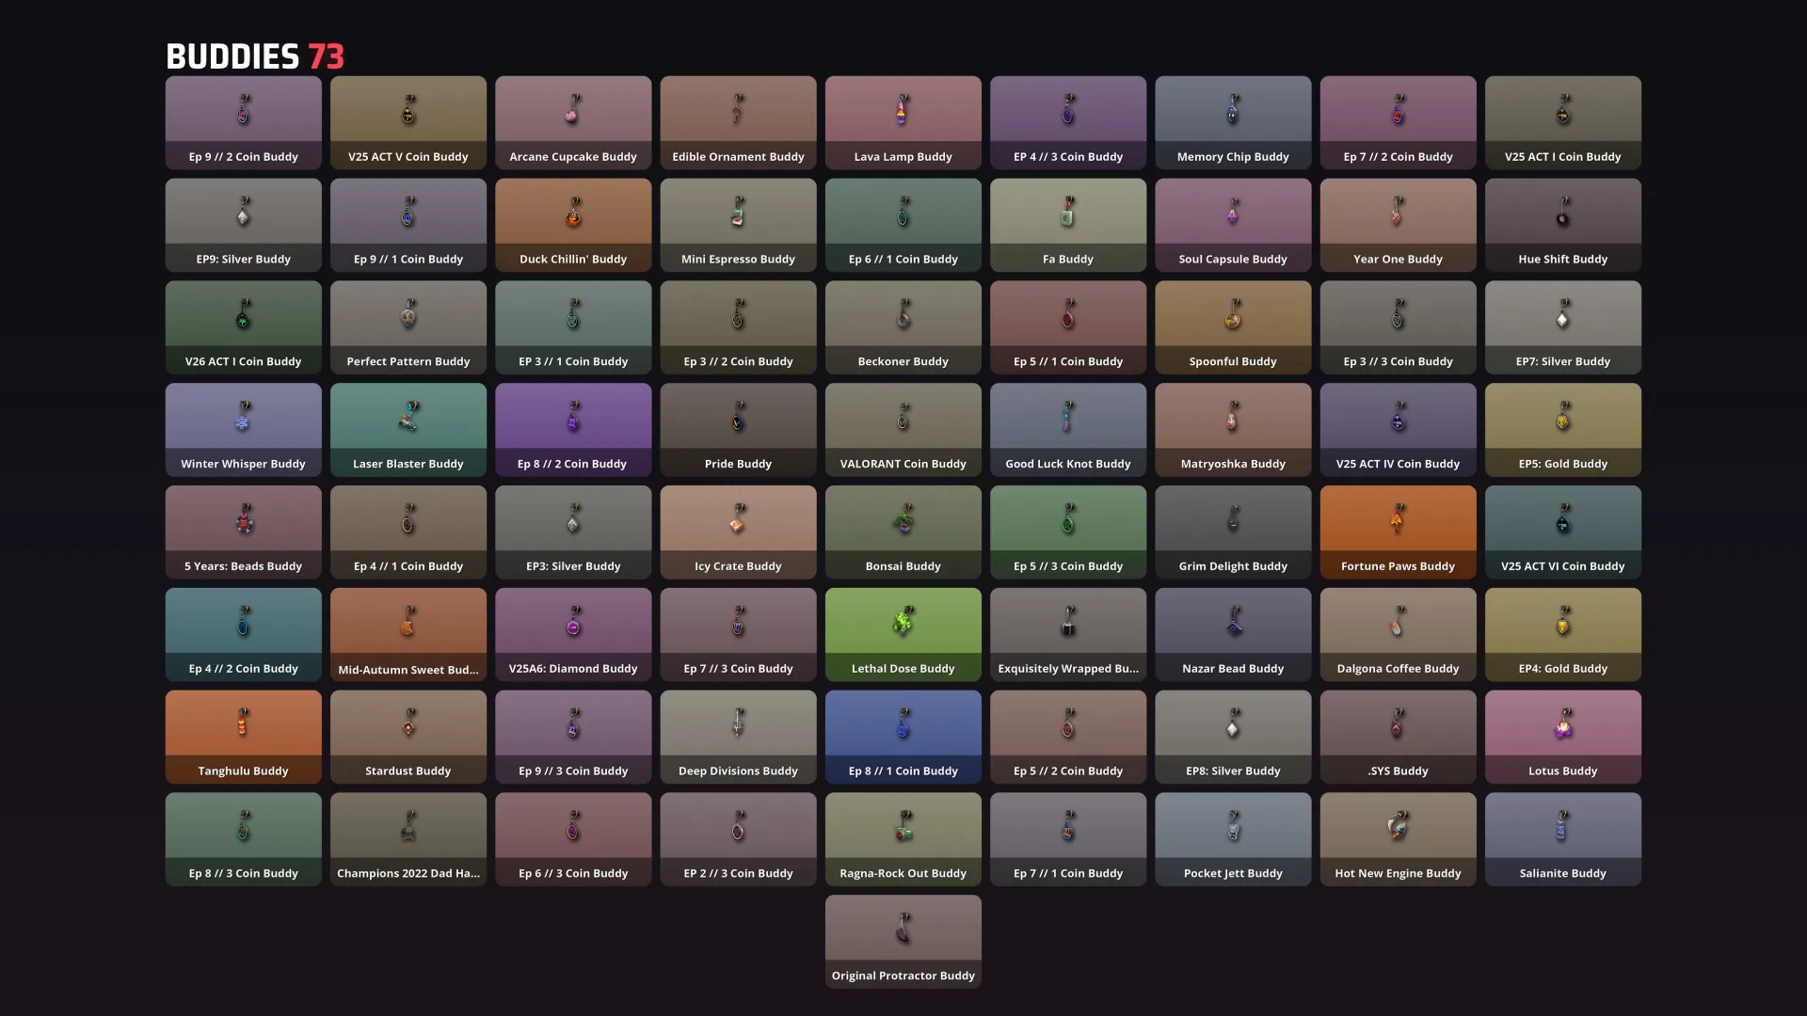The height and width of the screenshot is (1016, 1807).
Task: Click the Spoonful Buddy icon
Action: [x=1233, y=315]
